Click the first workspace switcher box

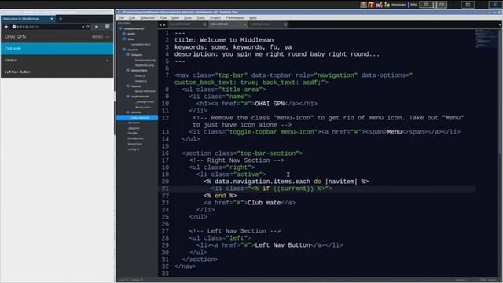click(x=426, y=5)
